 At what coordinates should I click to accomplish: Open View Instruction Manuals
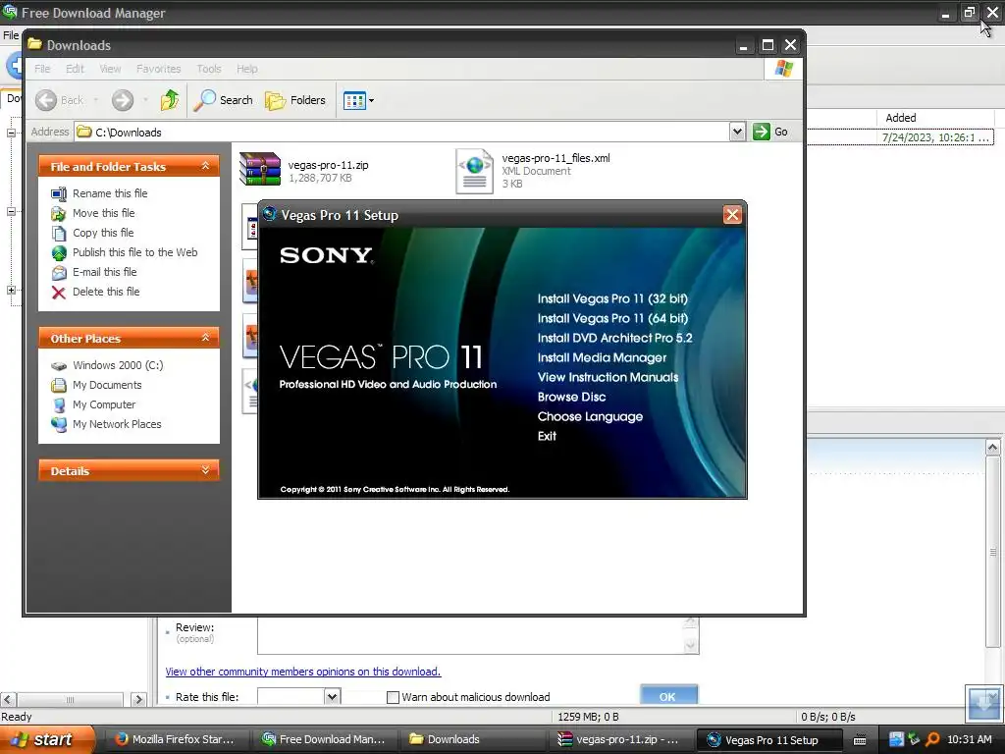pyautogui.click(x=608, y=378)
